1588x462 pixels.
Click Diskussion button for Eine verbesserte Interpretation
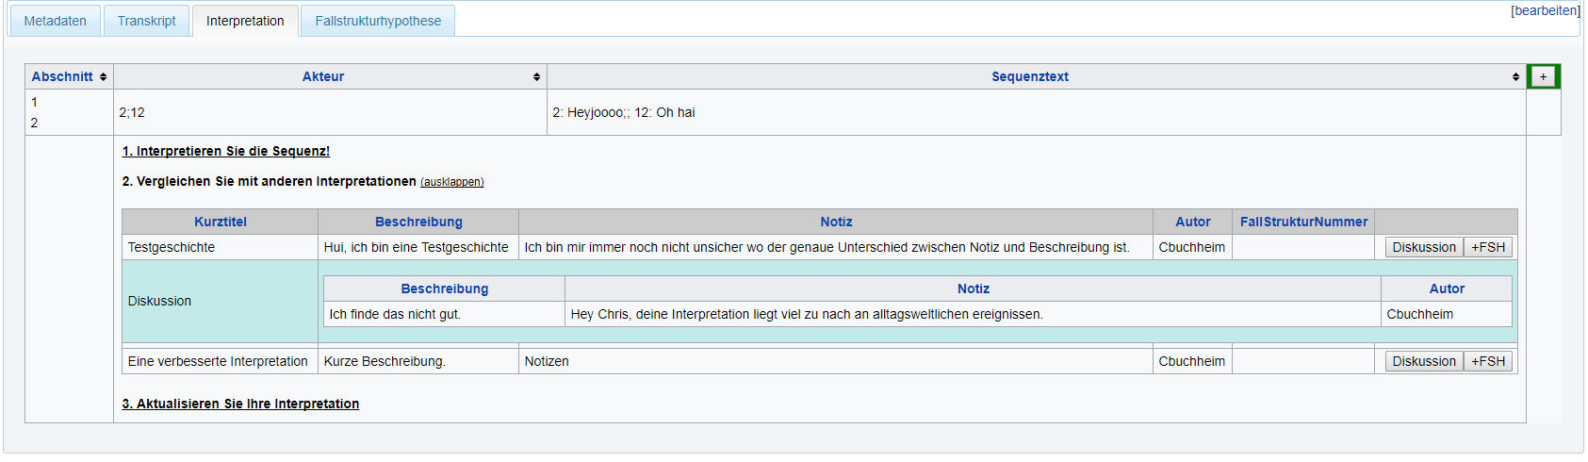[x=1423, y=361]
